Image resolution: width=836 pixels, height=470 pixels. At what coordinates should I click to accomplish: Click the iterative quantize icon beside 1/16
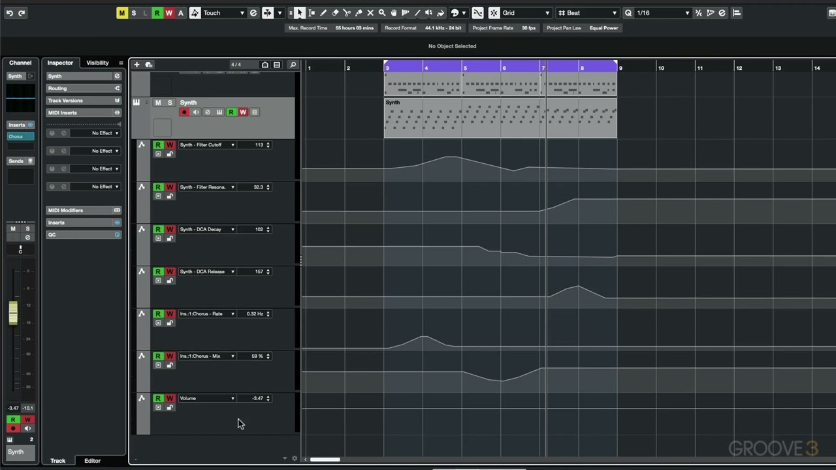coord(699,13)
